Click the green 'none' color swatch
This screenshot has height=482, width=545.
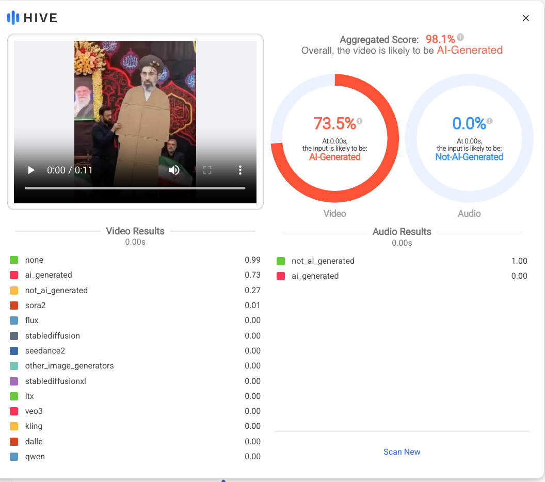14,260
